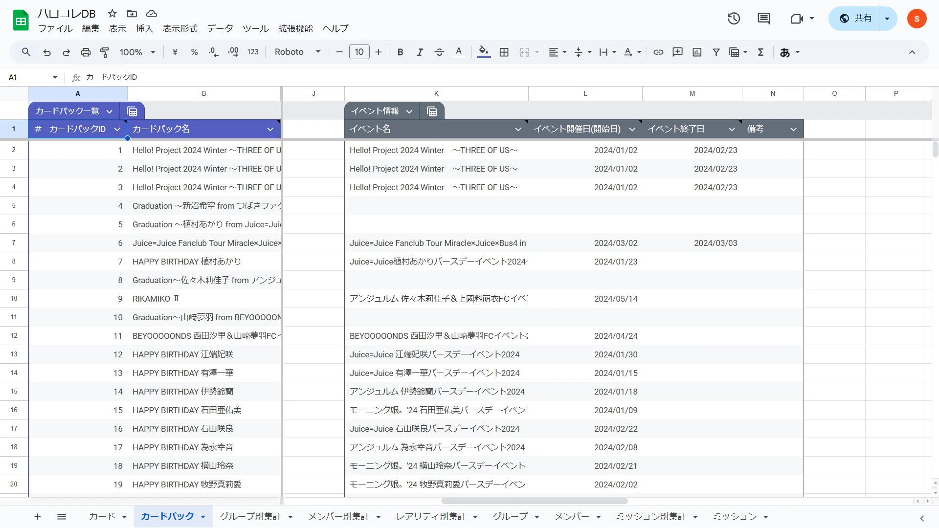Format cells as yen currency
939x528 pixels.
tap(175, 52)
